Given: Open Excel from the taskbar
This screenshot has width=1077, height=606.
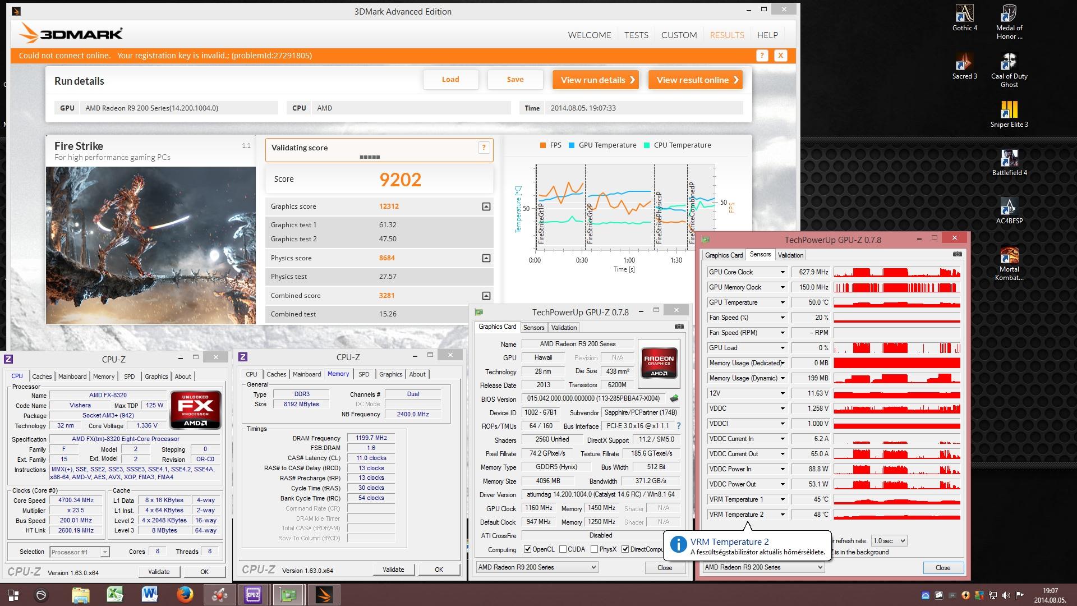Looking at the screenshot, I should [115, 594].
